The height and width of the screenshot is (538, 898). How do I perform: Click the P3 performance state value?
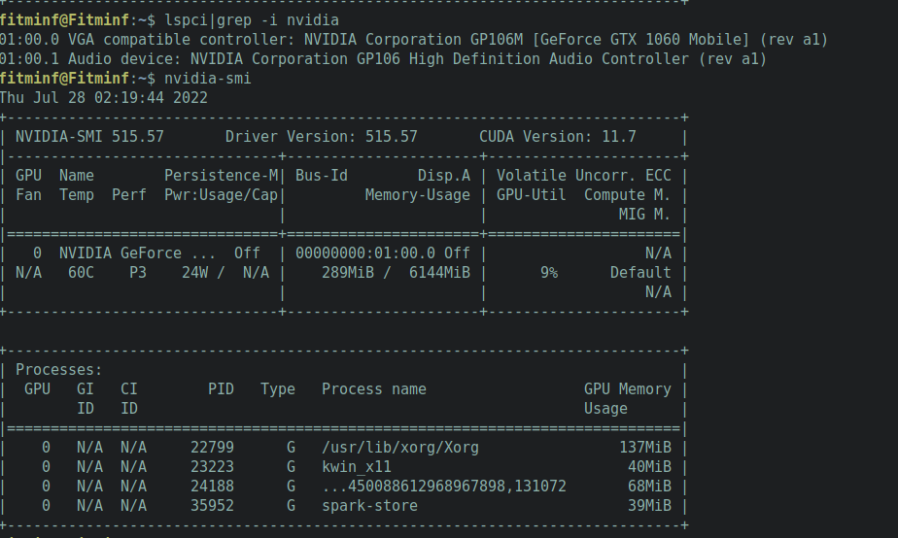[138, 273]
